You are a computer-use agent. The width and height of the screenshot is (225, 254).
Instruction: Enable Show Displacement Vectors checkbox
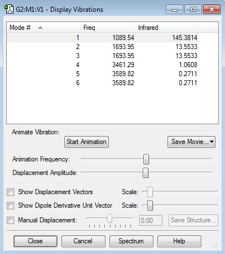point(10,192)
